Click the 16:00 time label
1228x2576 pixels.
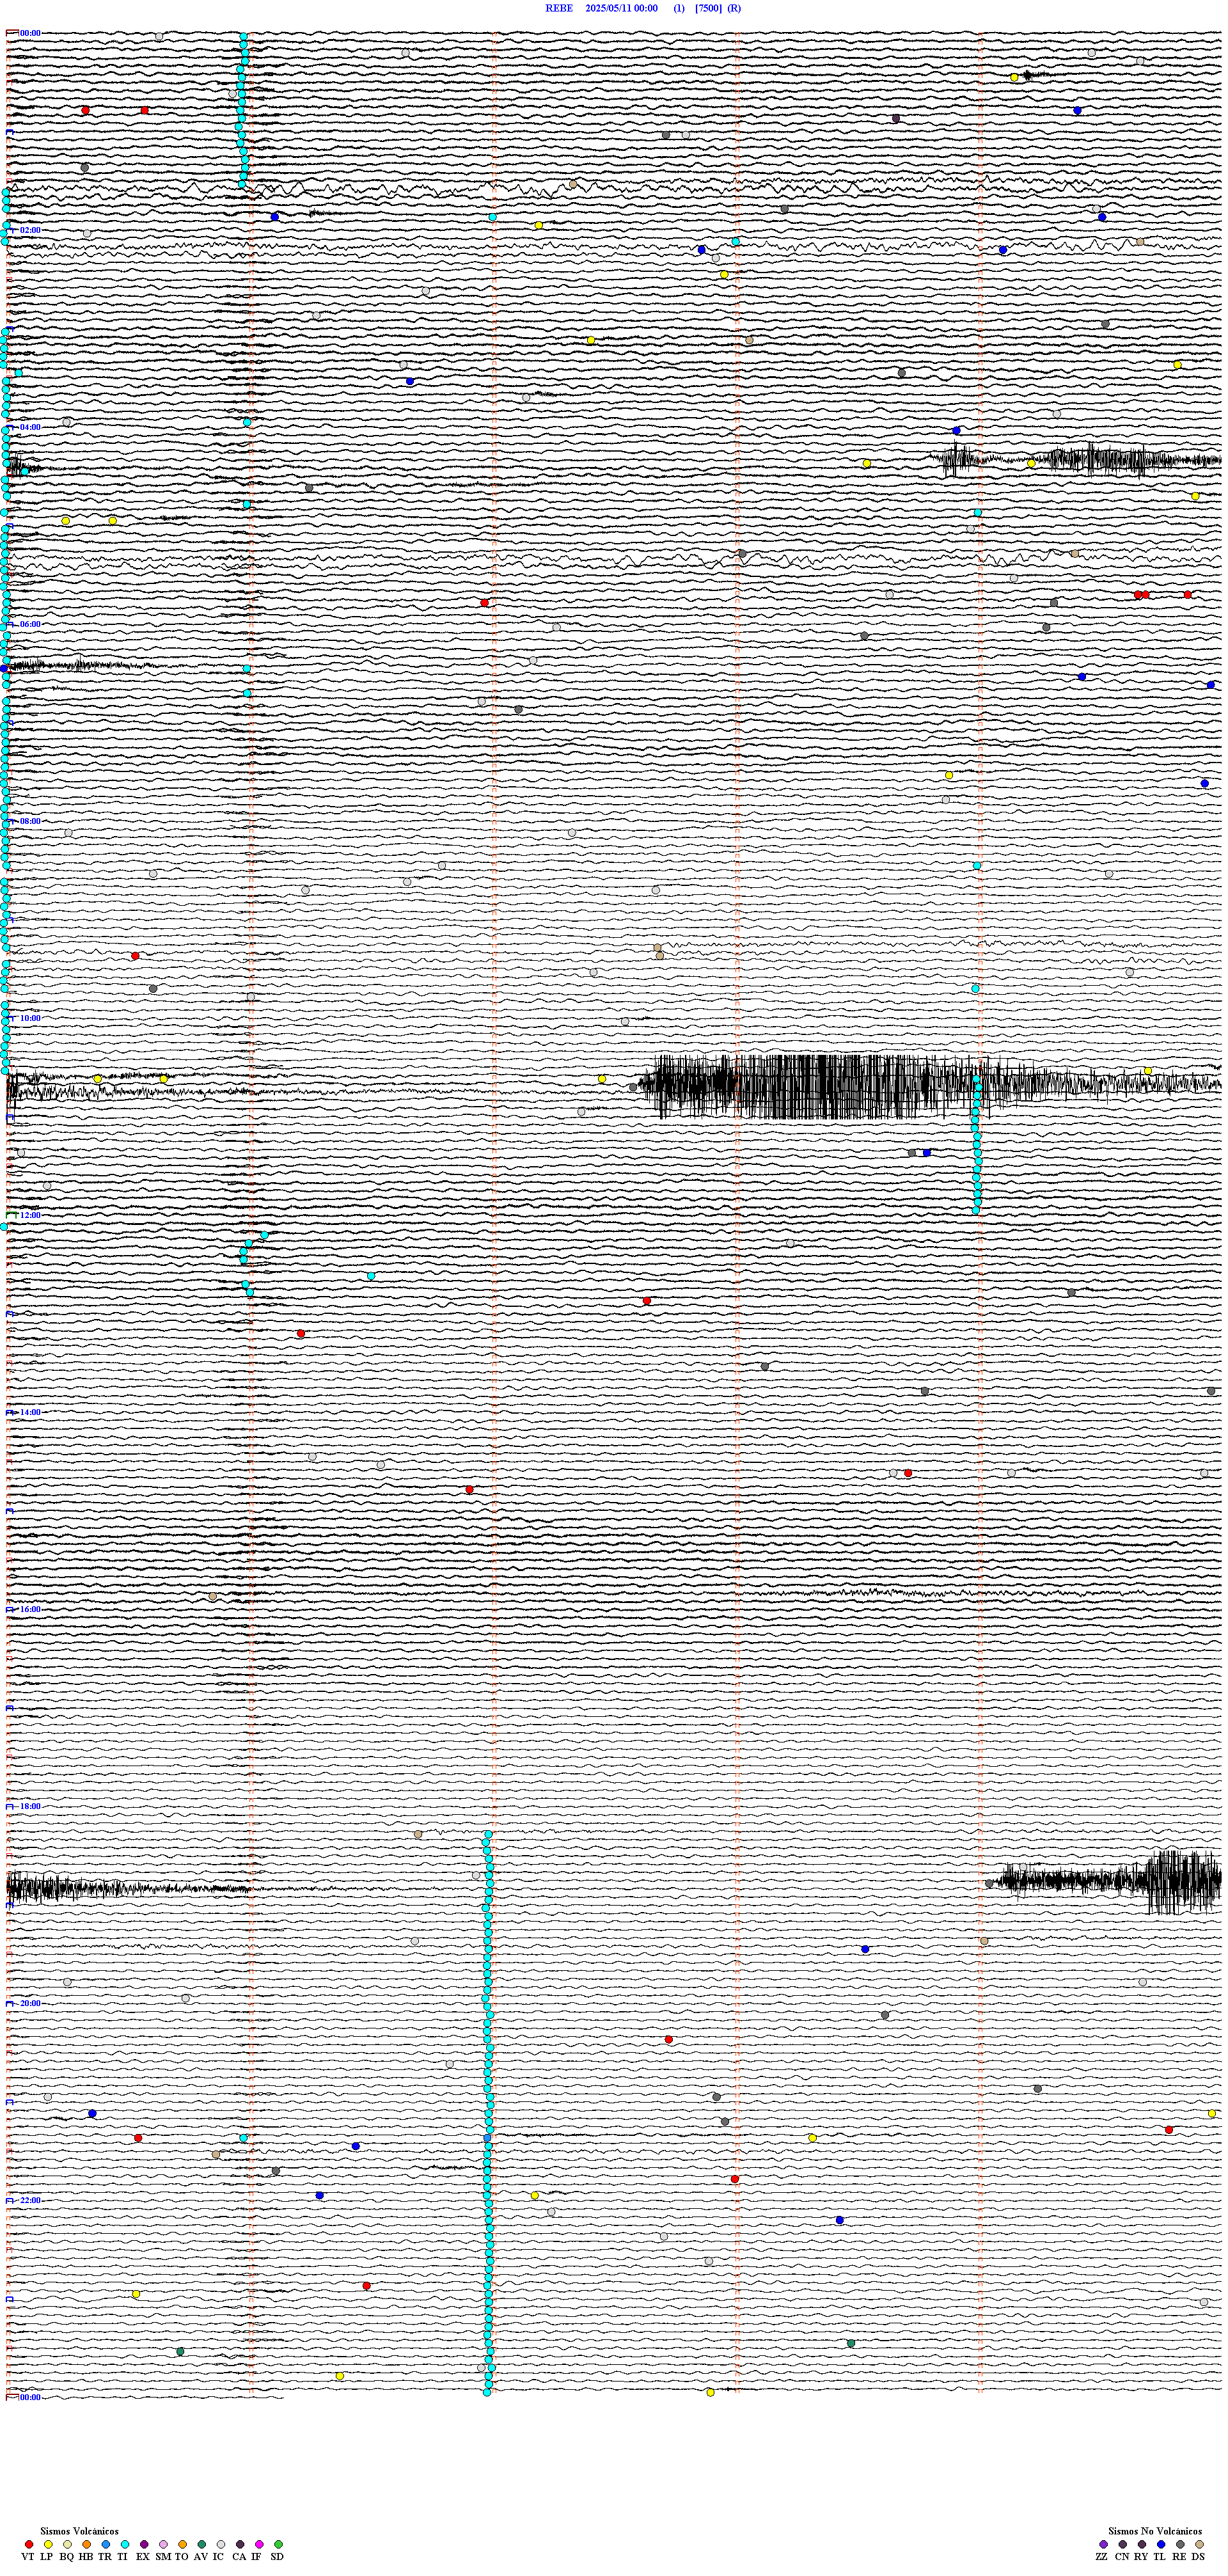[30, 1609]
